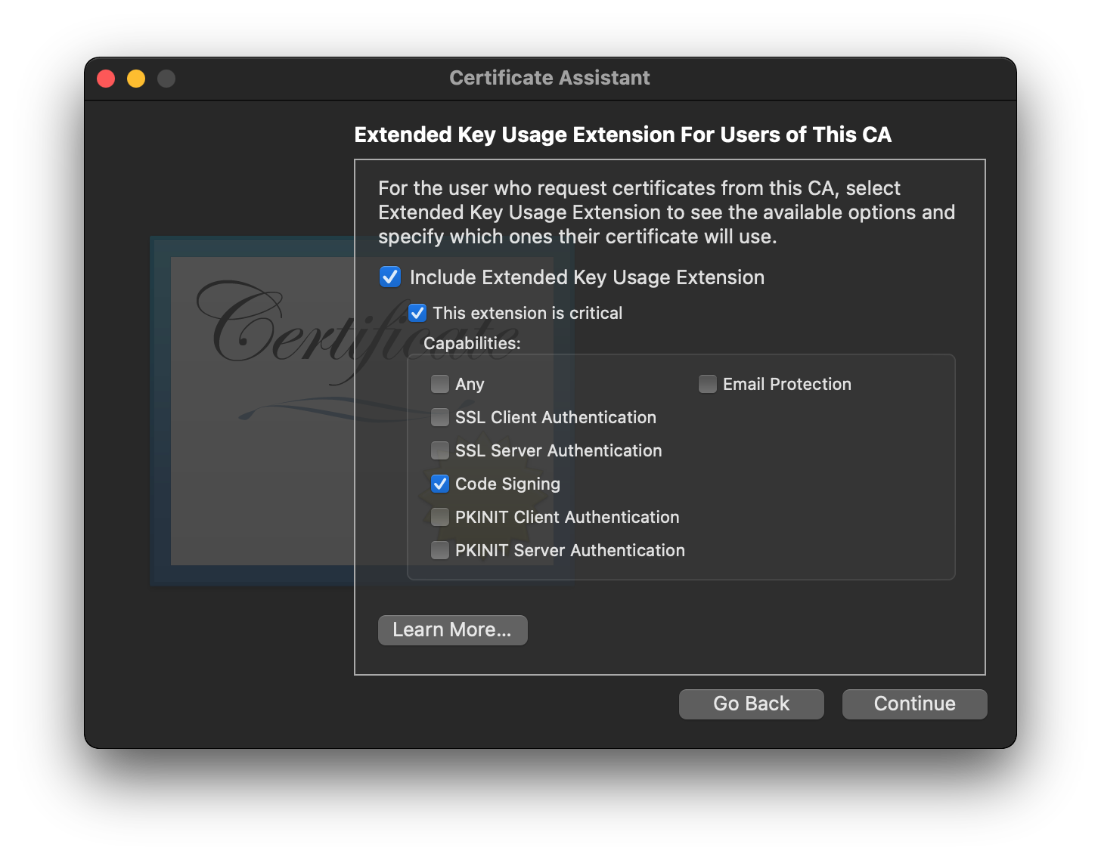The height and width of the screenshot is (860, 1101).
Task: Click the Extended Key Usage Extension heading
Action: [622, 135]
